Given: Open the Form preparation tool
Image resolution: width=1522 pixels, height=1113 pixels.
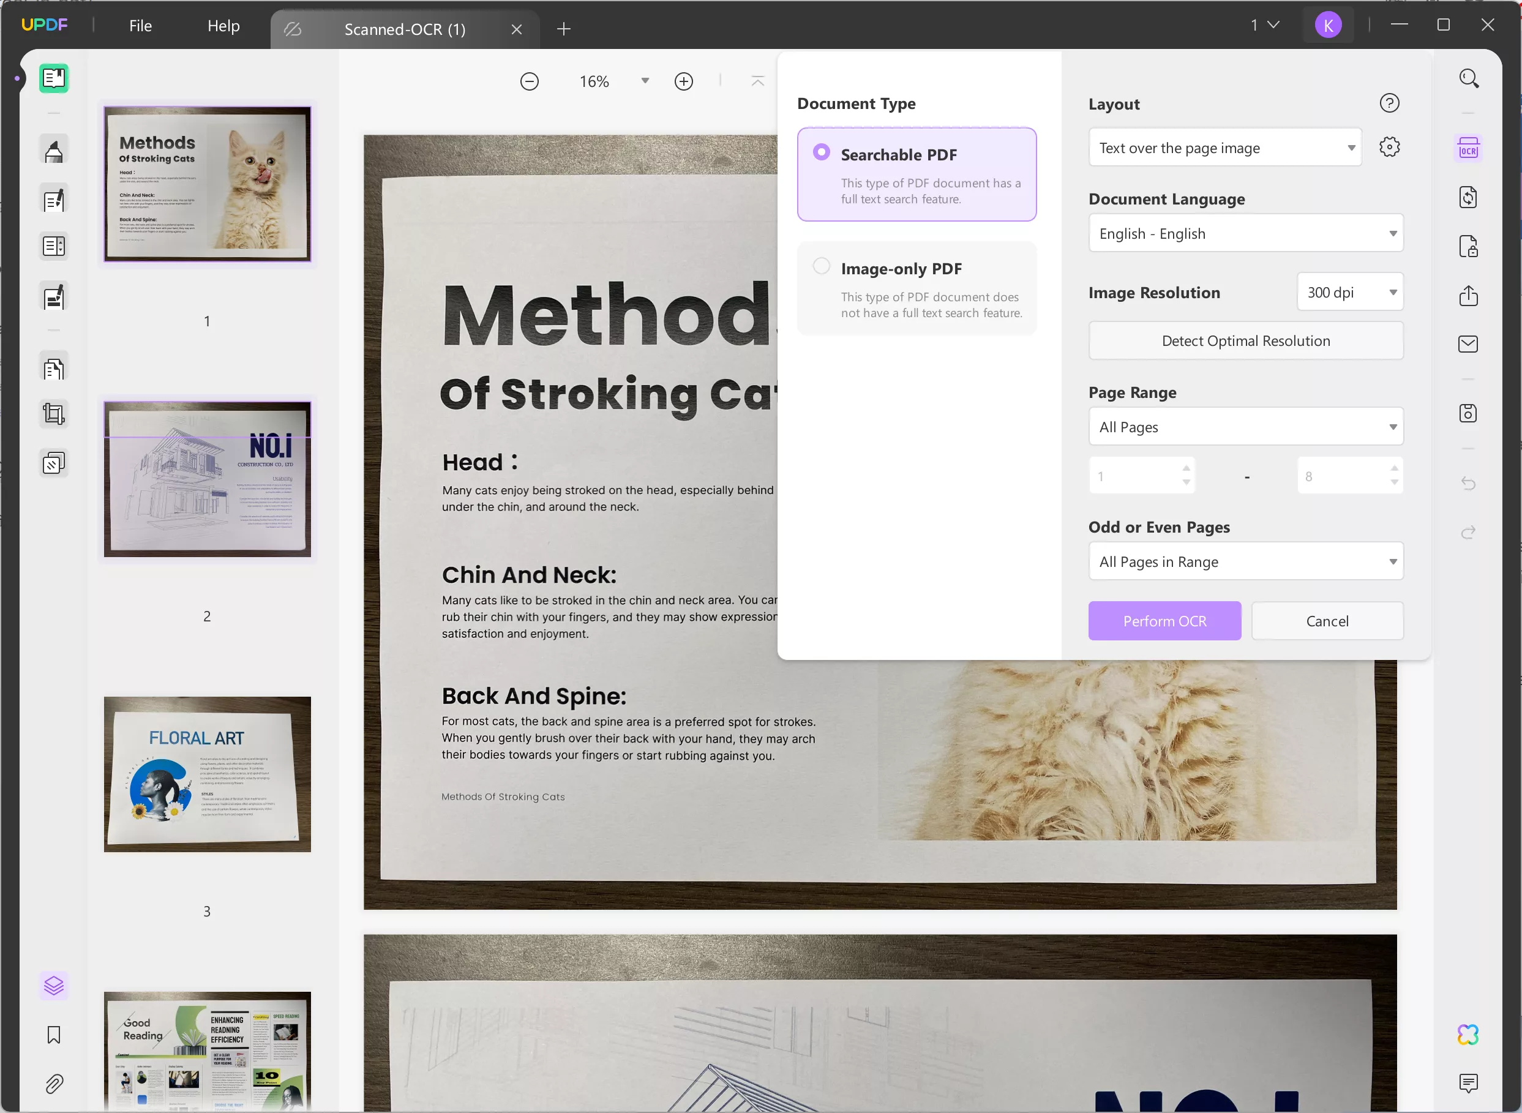Looking at the screenshot, I should (x=54, y=247).
